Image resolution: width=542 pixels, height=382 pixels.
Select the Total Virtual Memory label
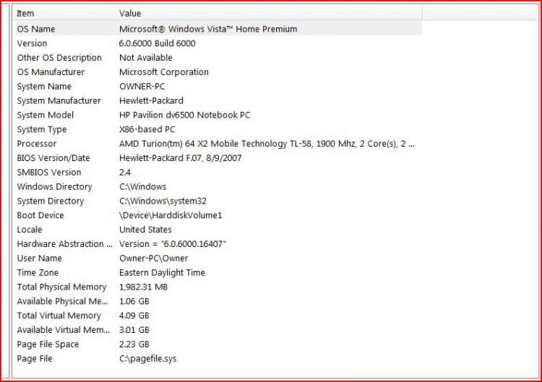coord(59,316)
